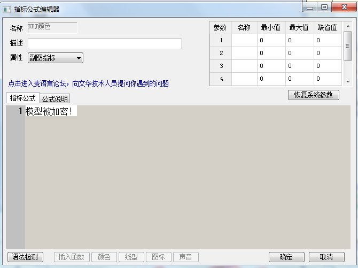This screenshot has height=268, width=358.
Task: Close the 指标公式编辑器 window
Action: 344,7
